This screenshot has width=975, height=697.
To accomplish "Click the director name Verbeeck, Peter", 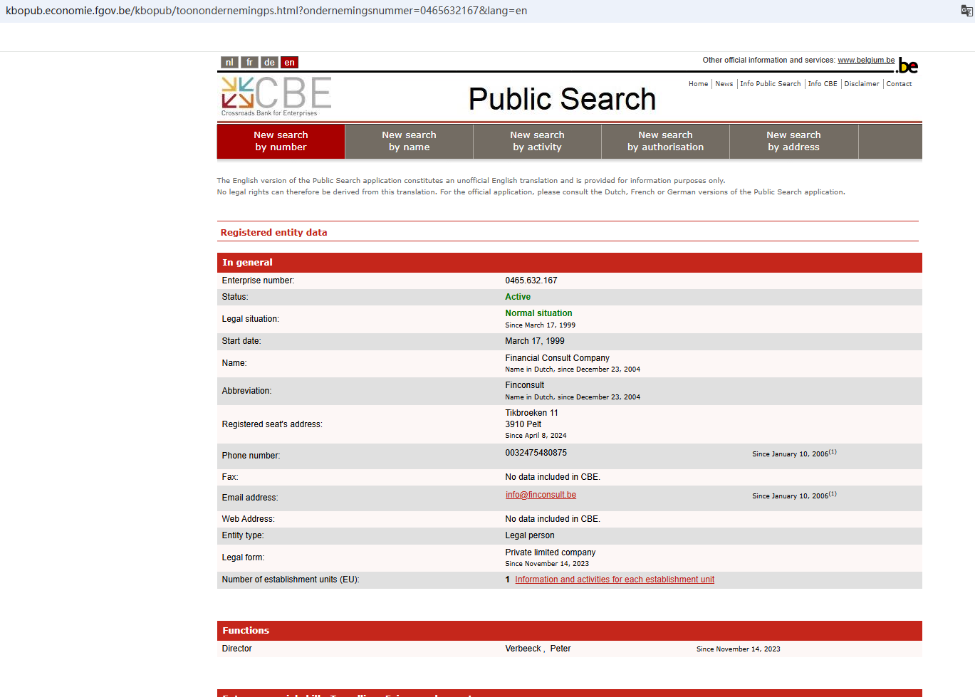I will point(538,649).
